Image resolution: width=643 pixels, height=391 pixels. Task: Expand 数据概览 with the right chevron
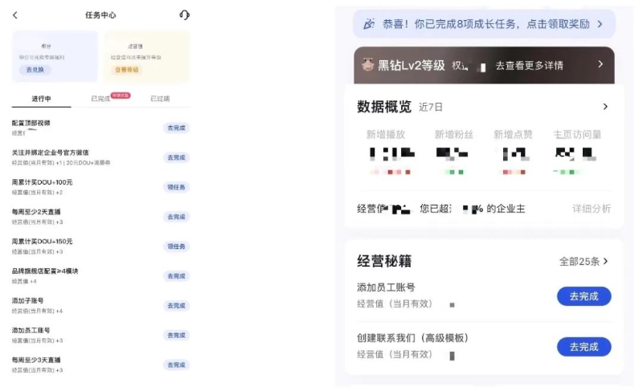pos(605,107)
